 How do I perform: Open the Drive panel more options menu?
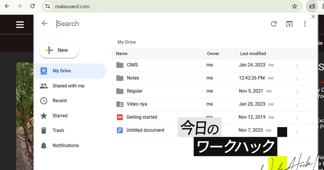[x=305, y=24]
